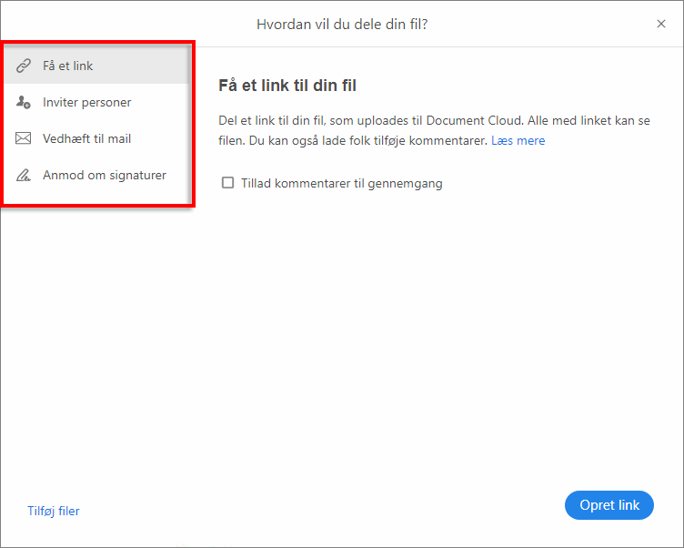Click the text "Alle med linket kan se"
This screenshot has height=548, width=684.
[584, 120]
